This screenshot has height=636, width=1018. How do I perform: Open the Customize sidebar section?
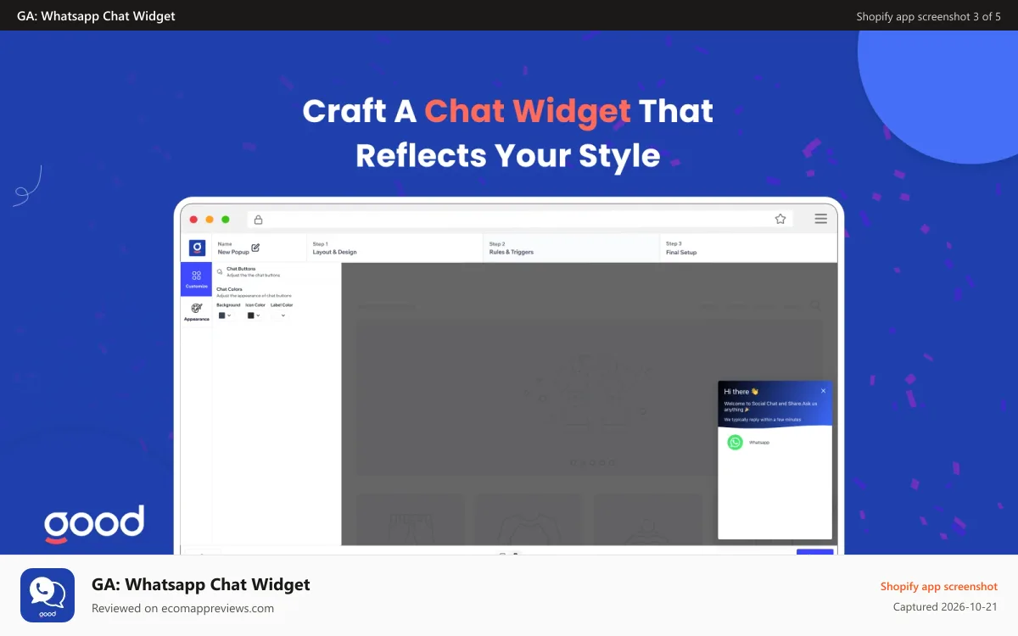(196, 279)
